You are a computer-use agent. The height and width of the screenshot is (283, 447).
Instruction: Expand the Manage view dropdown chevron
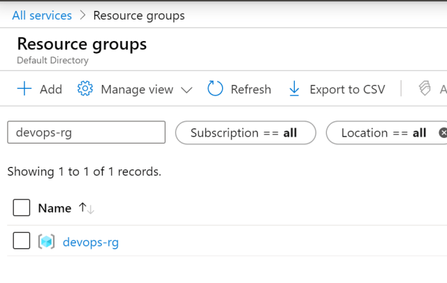(x=186, y=90)
